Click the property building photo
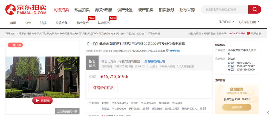Screen dimensions: 269x118 (42, 77)
